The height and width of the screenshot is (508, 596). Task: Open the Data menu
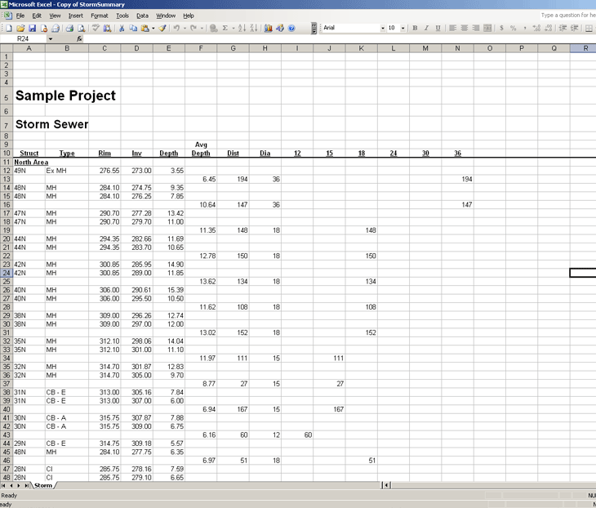point(142,16)
